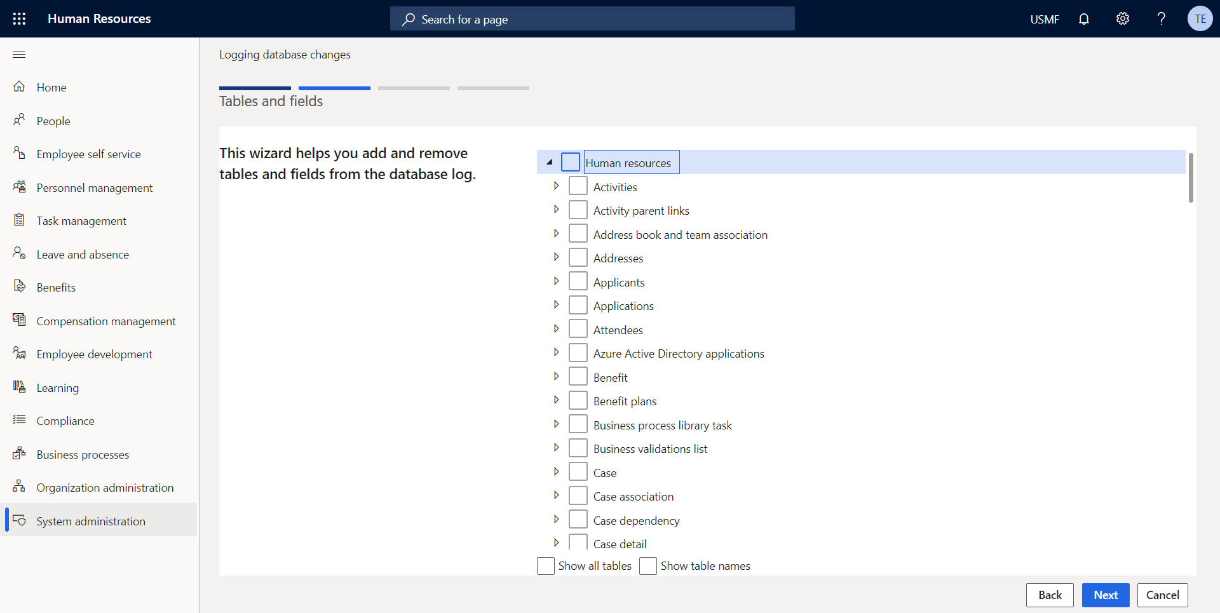
Task: Enable the Show all tables checkbox
Action: click(x=546, y=565)
